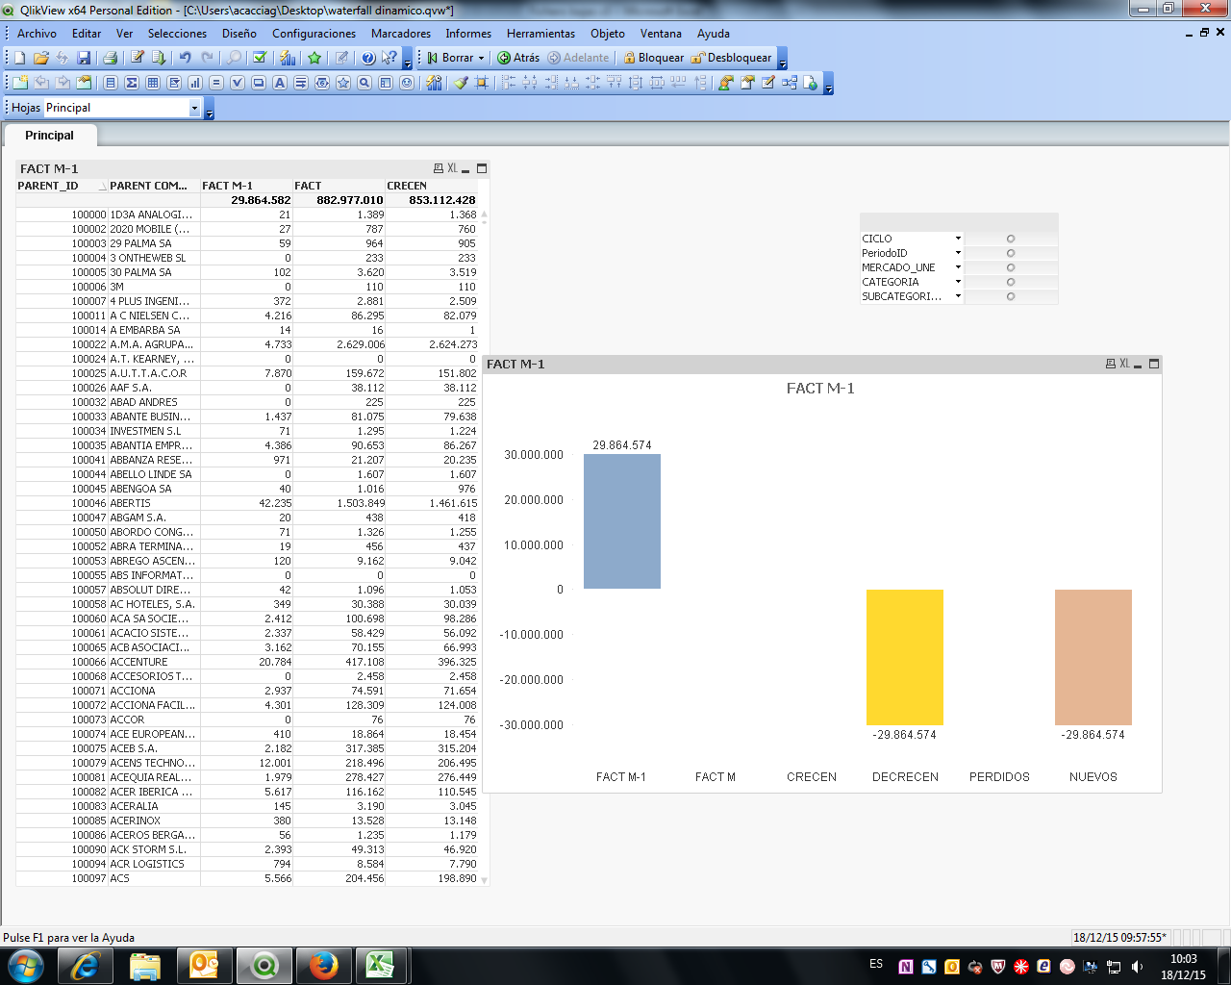Image resolution: width=1231 pixels, height=985 pixels.
Task: Click the Desbloquear unlock button
Action: (732, 58)
